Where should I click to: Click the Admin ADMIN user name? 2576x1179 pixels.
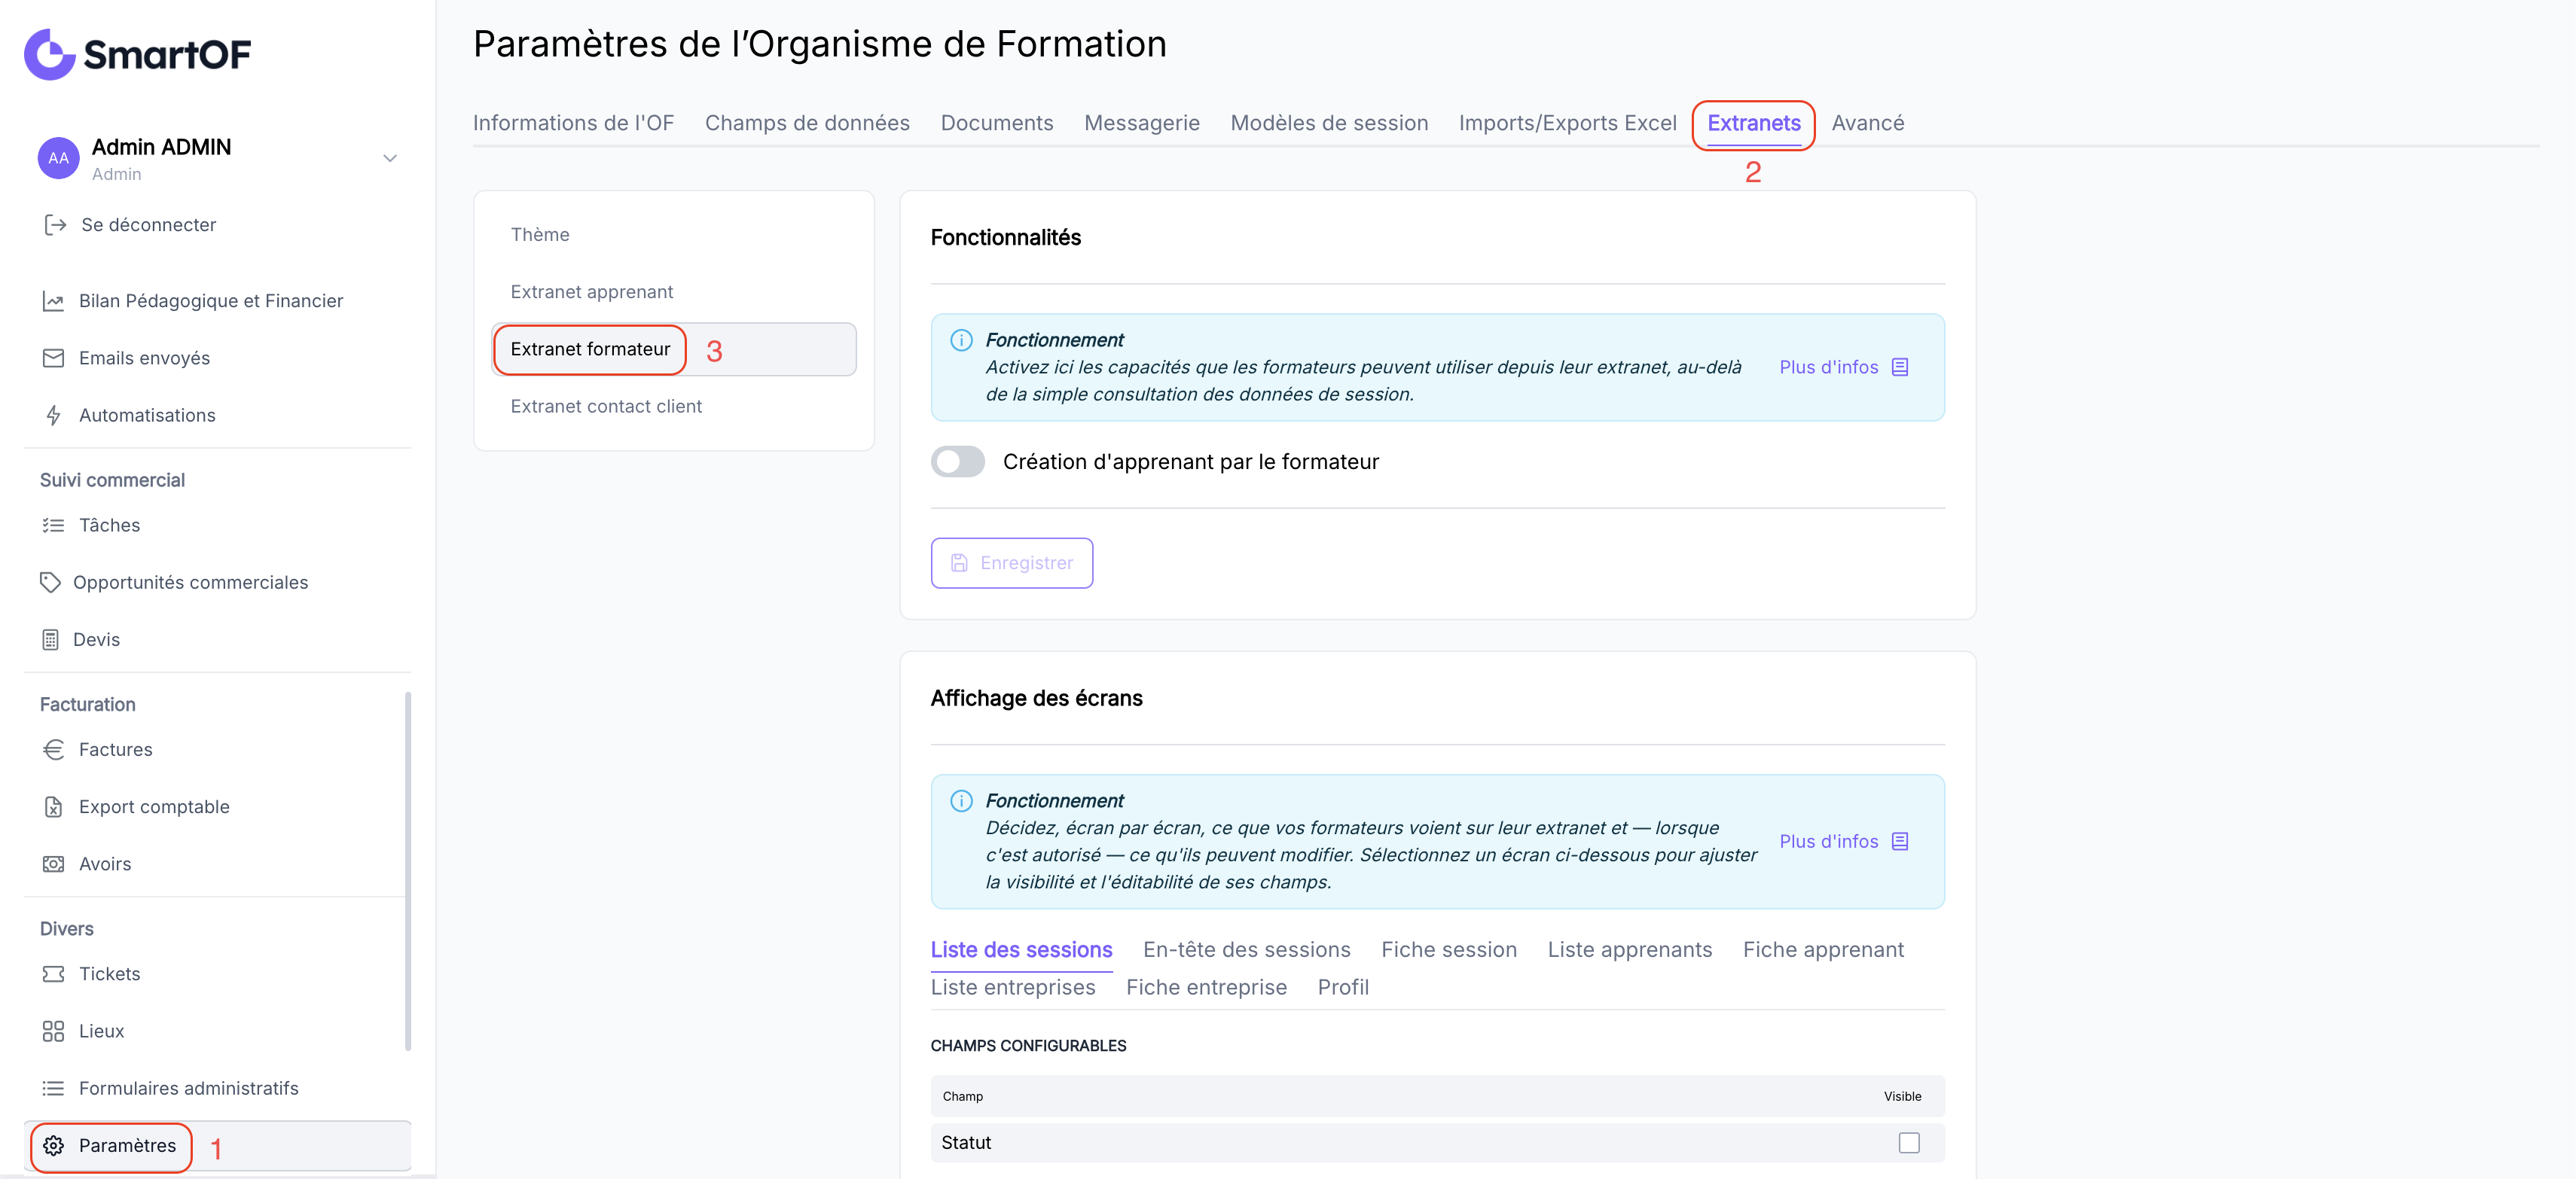coord(161,147)
